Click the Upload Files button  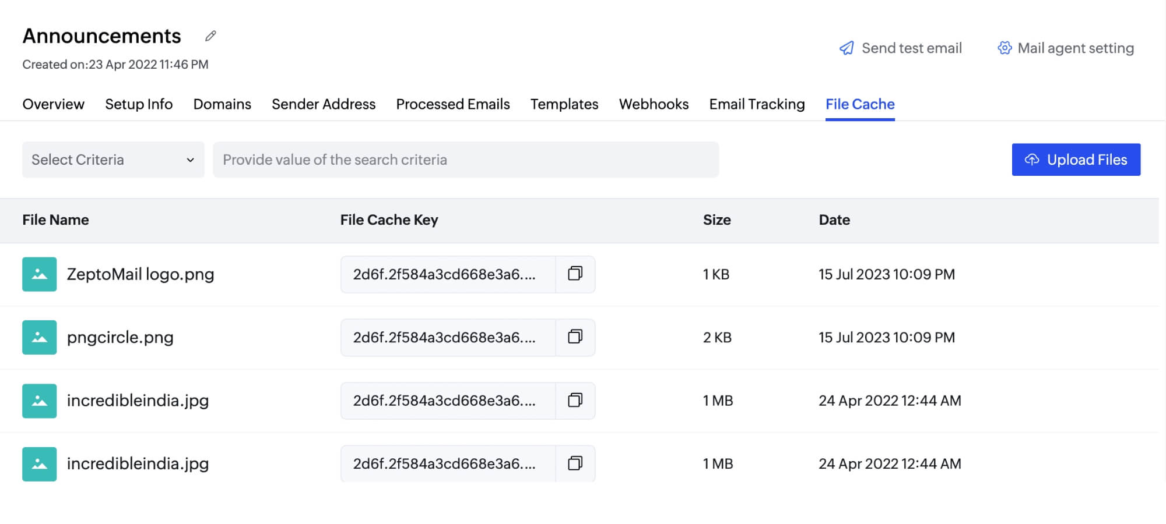click(x=1076, y=160)
